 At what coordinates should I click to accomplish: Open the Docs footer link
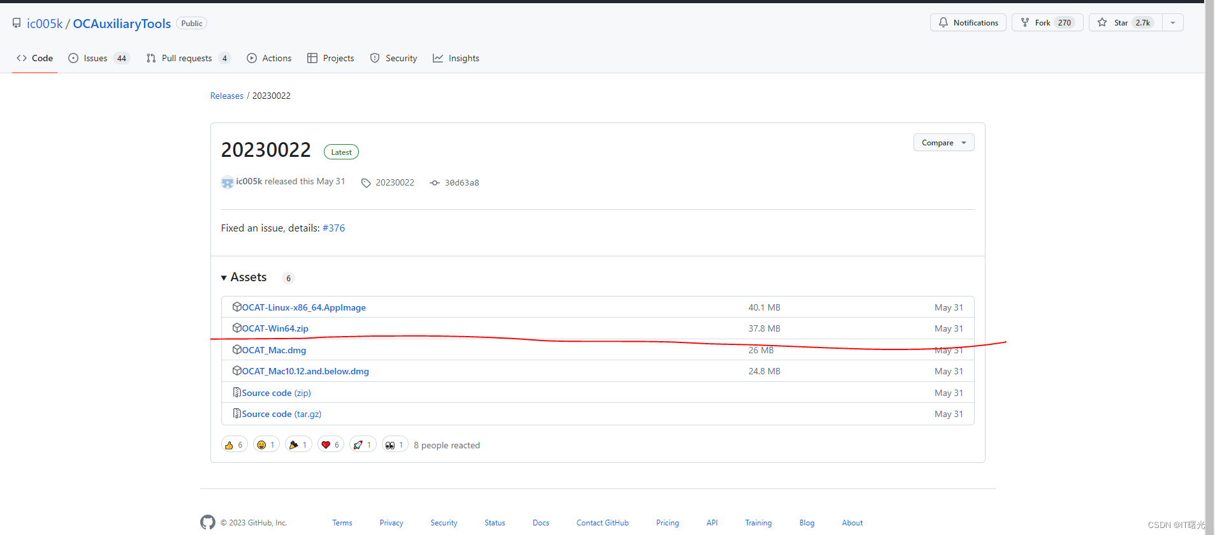point(541,523)
